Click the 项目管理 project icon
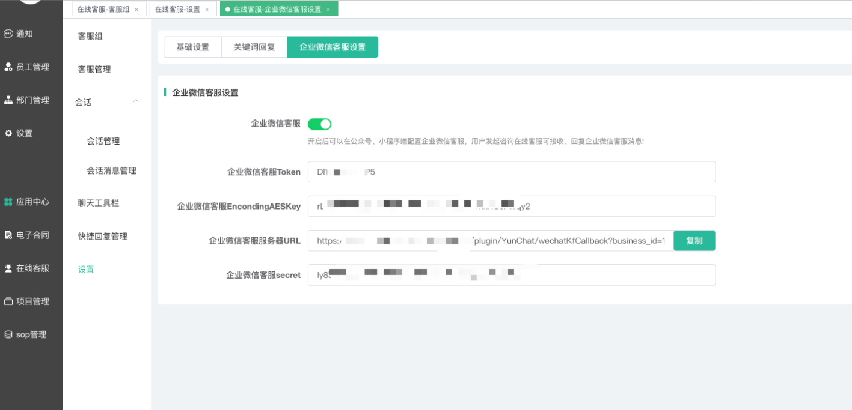This screenshot has width=852, height=410. tap(8, 301)
